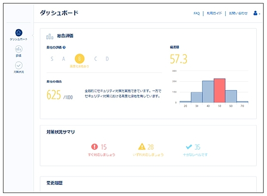Image resolution: width=267 pixels, height=196 pixels.
Task: Click the bar chart icon beside 総合評価
Action: coord(50,37)
